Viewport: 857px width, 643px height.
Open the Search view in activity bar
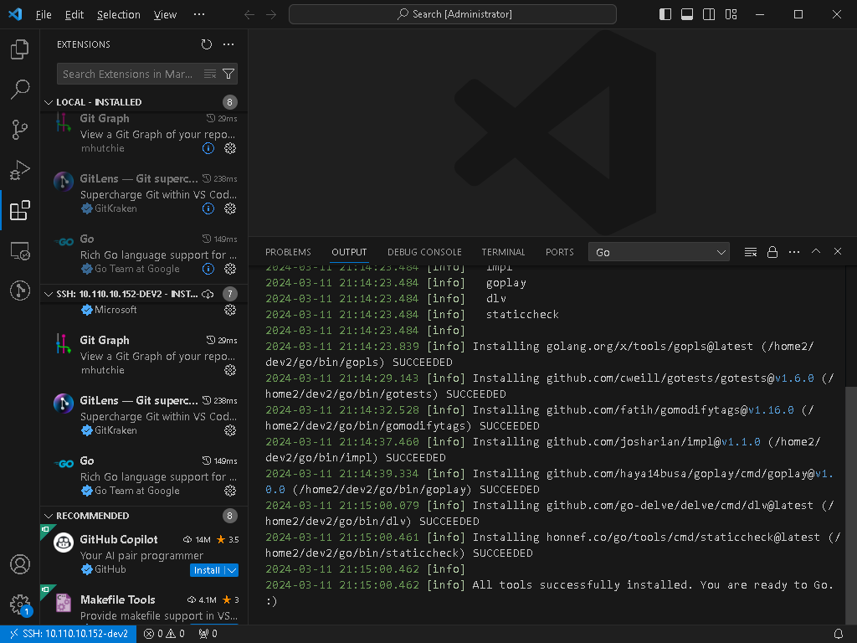(x=20, y=90)
